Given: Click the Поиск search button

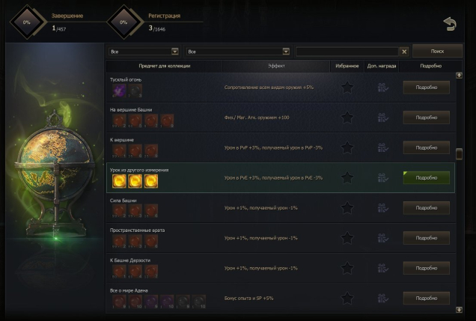Looking at the screenshot, I should point(437,52).
